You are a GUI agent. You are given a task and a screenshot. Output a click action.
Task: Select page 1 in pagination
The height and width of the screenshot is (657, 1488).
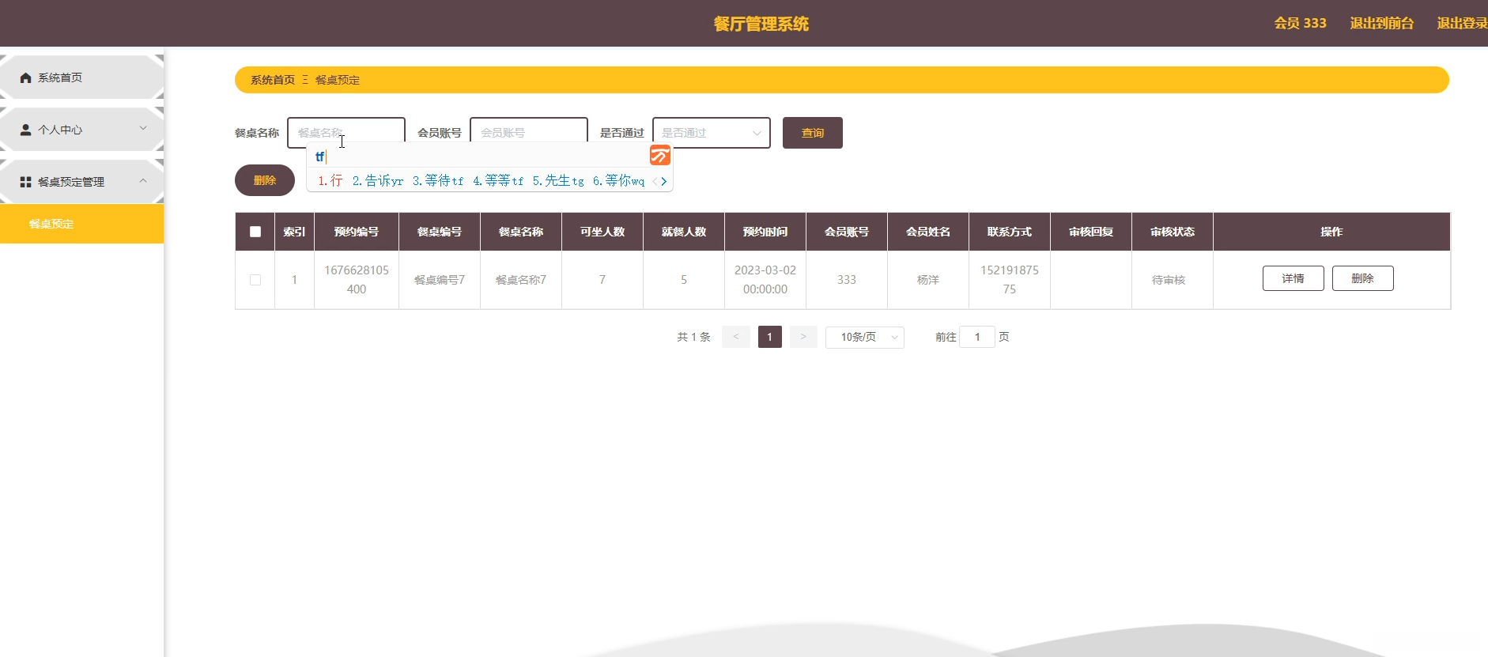(x=770, y=337)
